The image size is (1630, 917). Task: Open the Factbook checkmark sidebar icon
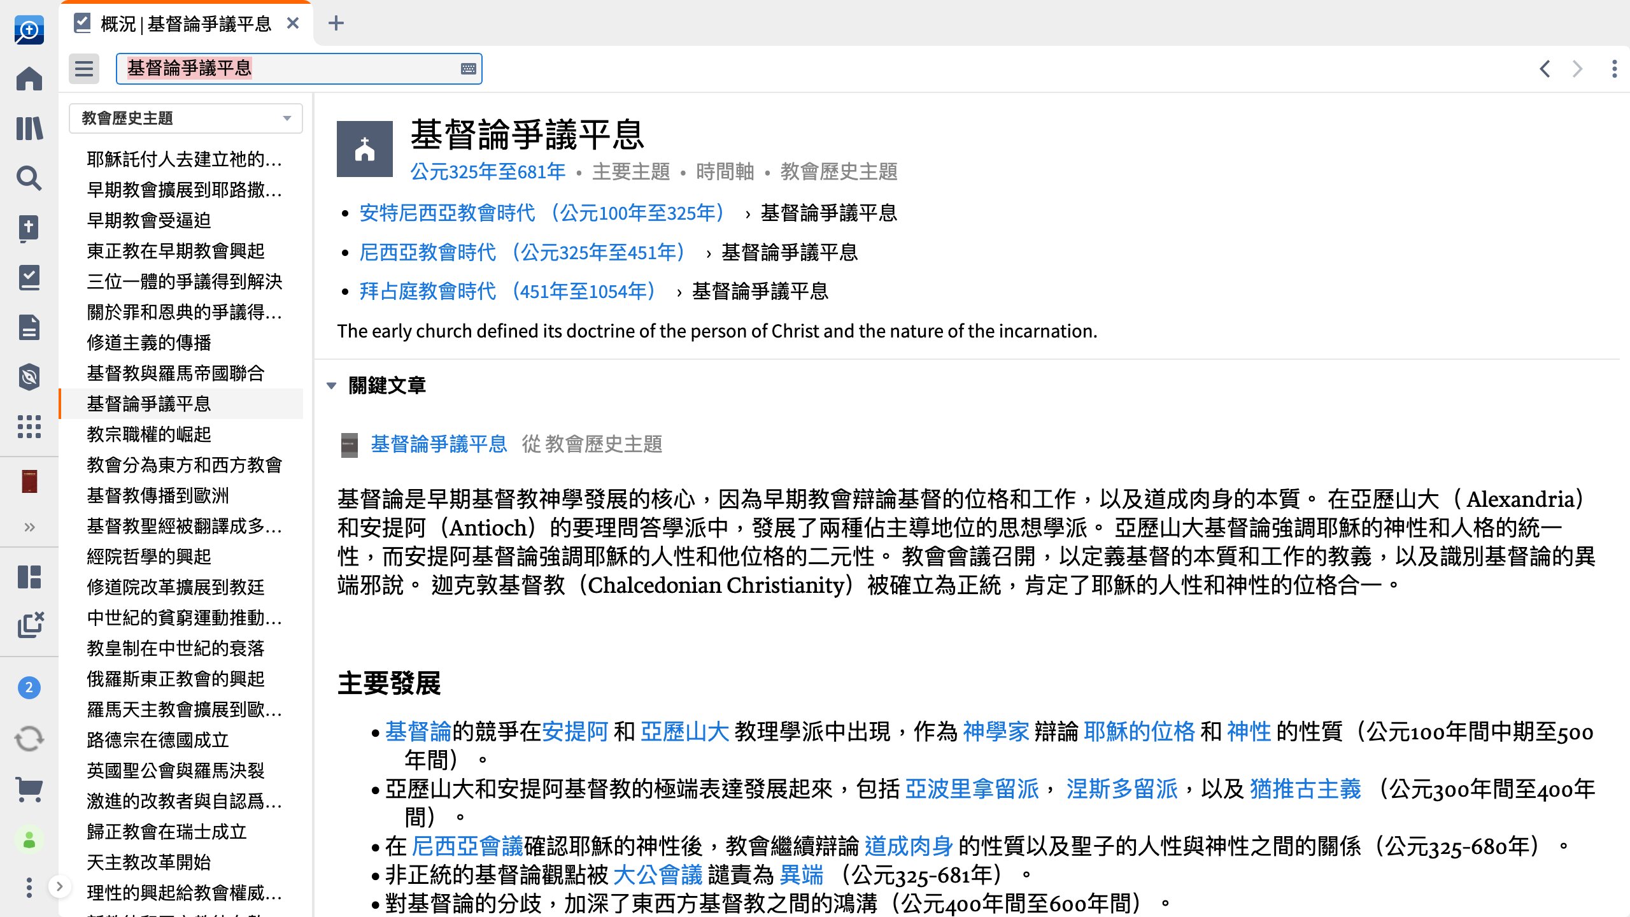29,278
